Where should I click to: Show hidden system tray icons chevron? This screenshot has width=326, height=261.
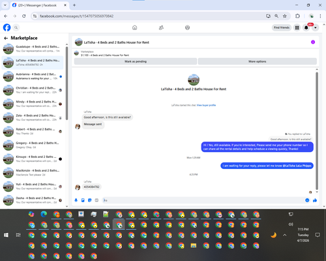285,235
